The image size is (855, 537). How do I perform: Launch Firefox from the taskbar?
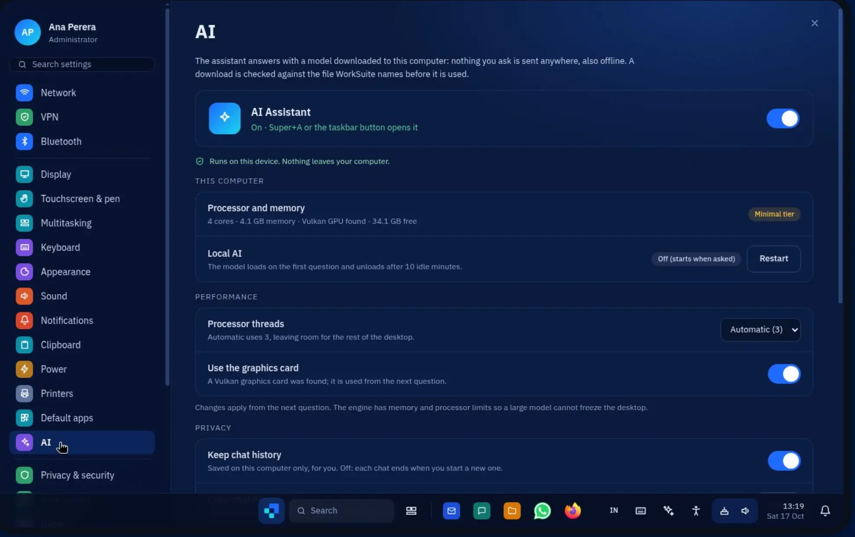pos(572,511)
